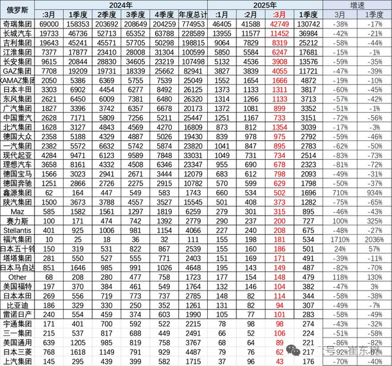Select the 上汽集团 row label

(17, 361)
